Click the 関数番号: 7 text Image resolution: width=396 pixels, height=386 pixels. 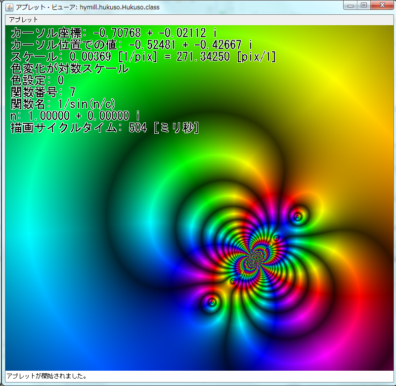coord(44,92)
